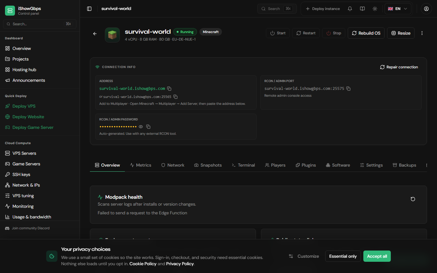Open the language EN dropdown

point(398,9)
